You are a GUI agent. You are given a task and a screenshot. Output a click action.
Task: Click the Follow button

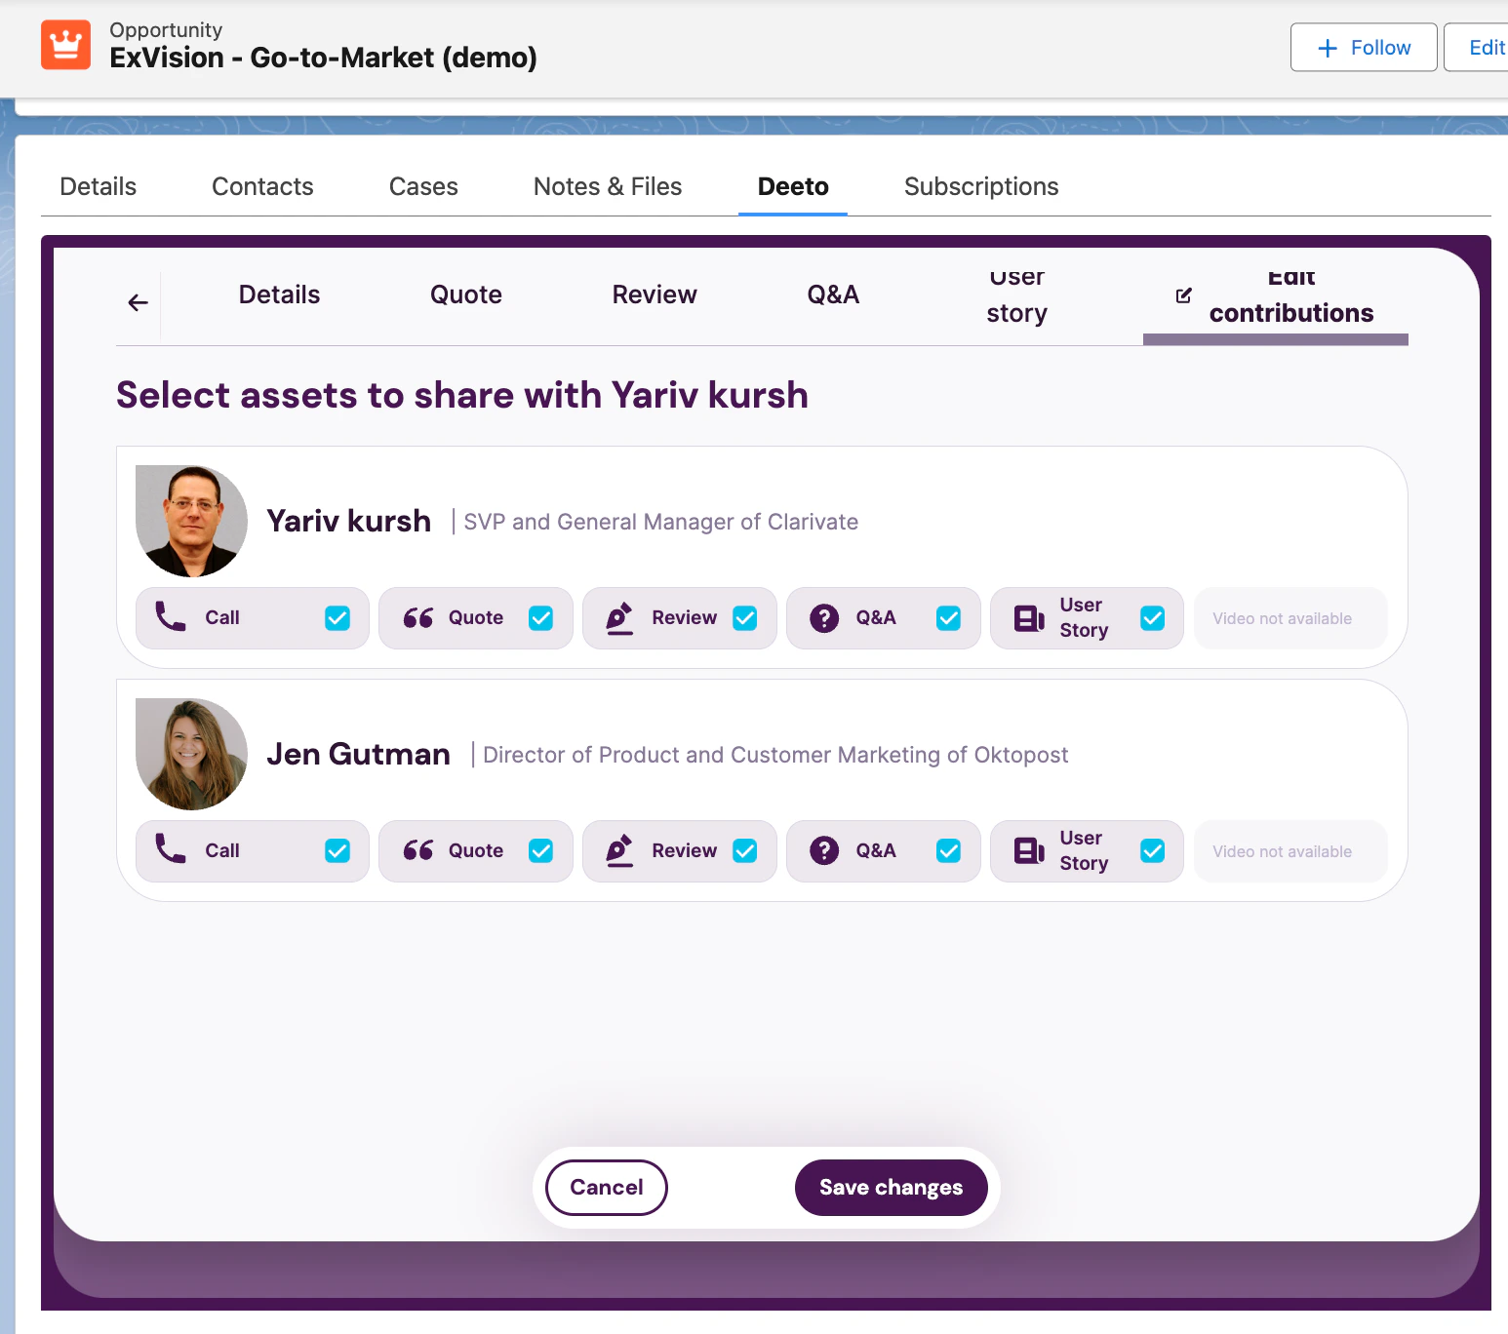[1364, 48]
